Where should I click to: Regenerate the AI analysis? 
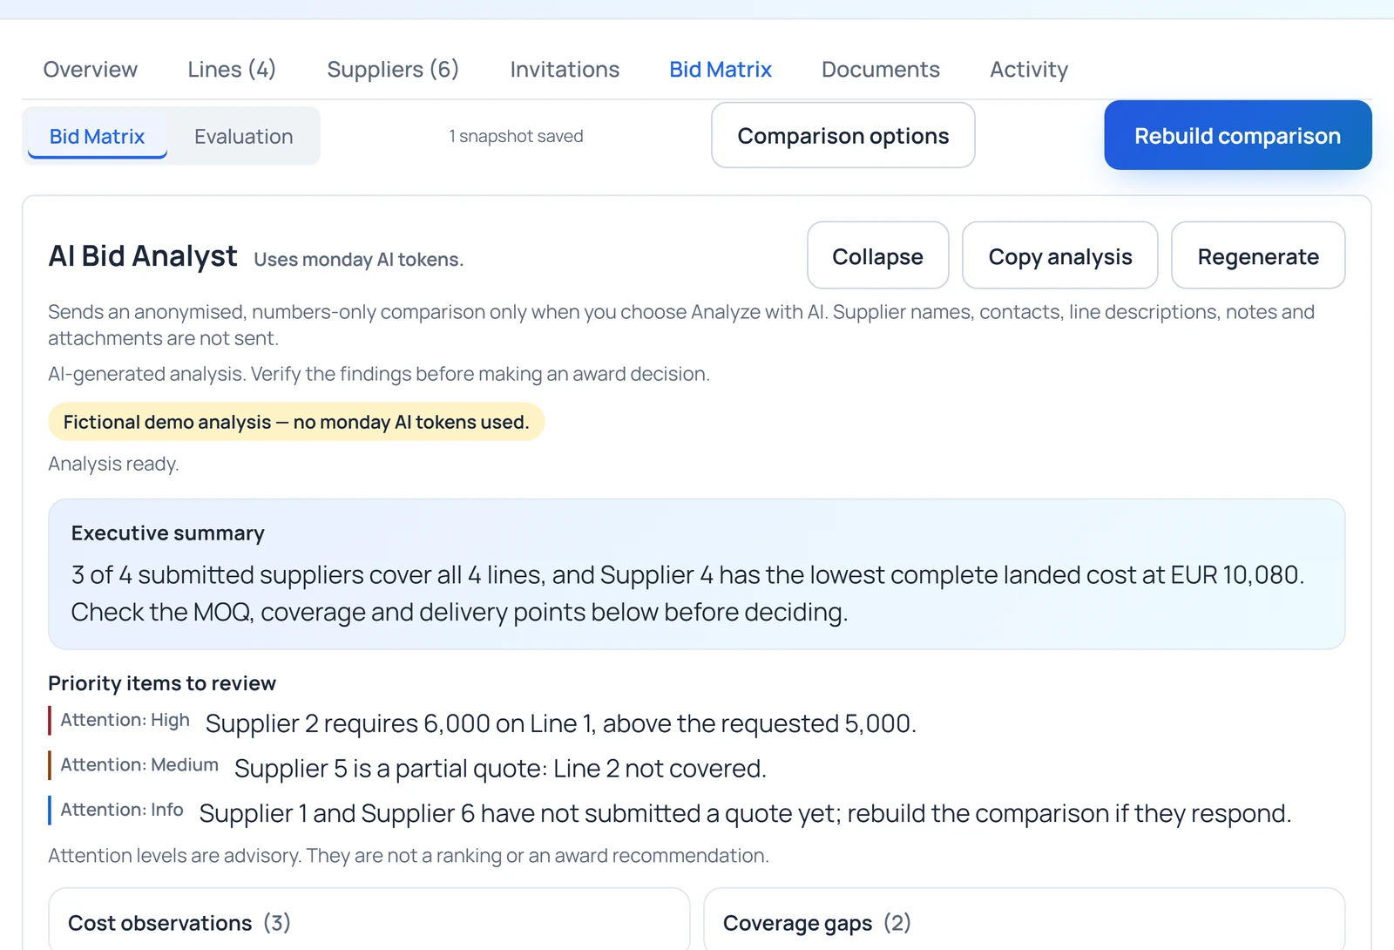[1258, 255]
